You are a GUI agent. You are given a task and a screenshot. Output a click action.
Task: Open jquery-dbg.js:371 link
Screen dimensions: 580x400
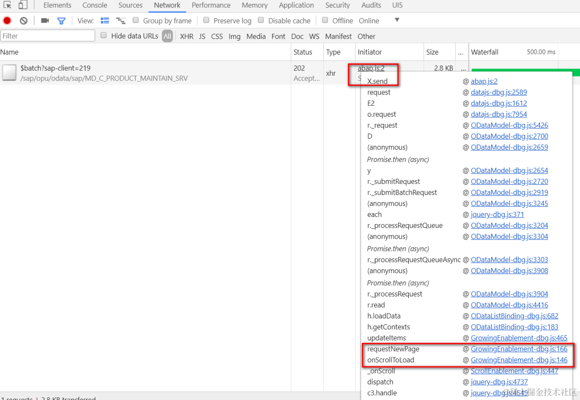(497, 214)
